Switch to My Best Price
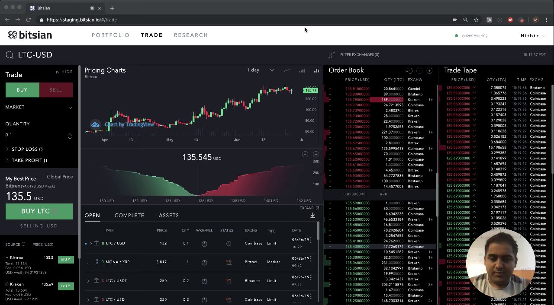554x305 pixels. [x=21, y=178]
